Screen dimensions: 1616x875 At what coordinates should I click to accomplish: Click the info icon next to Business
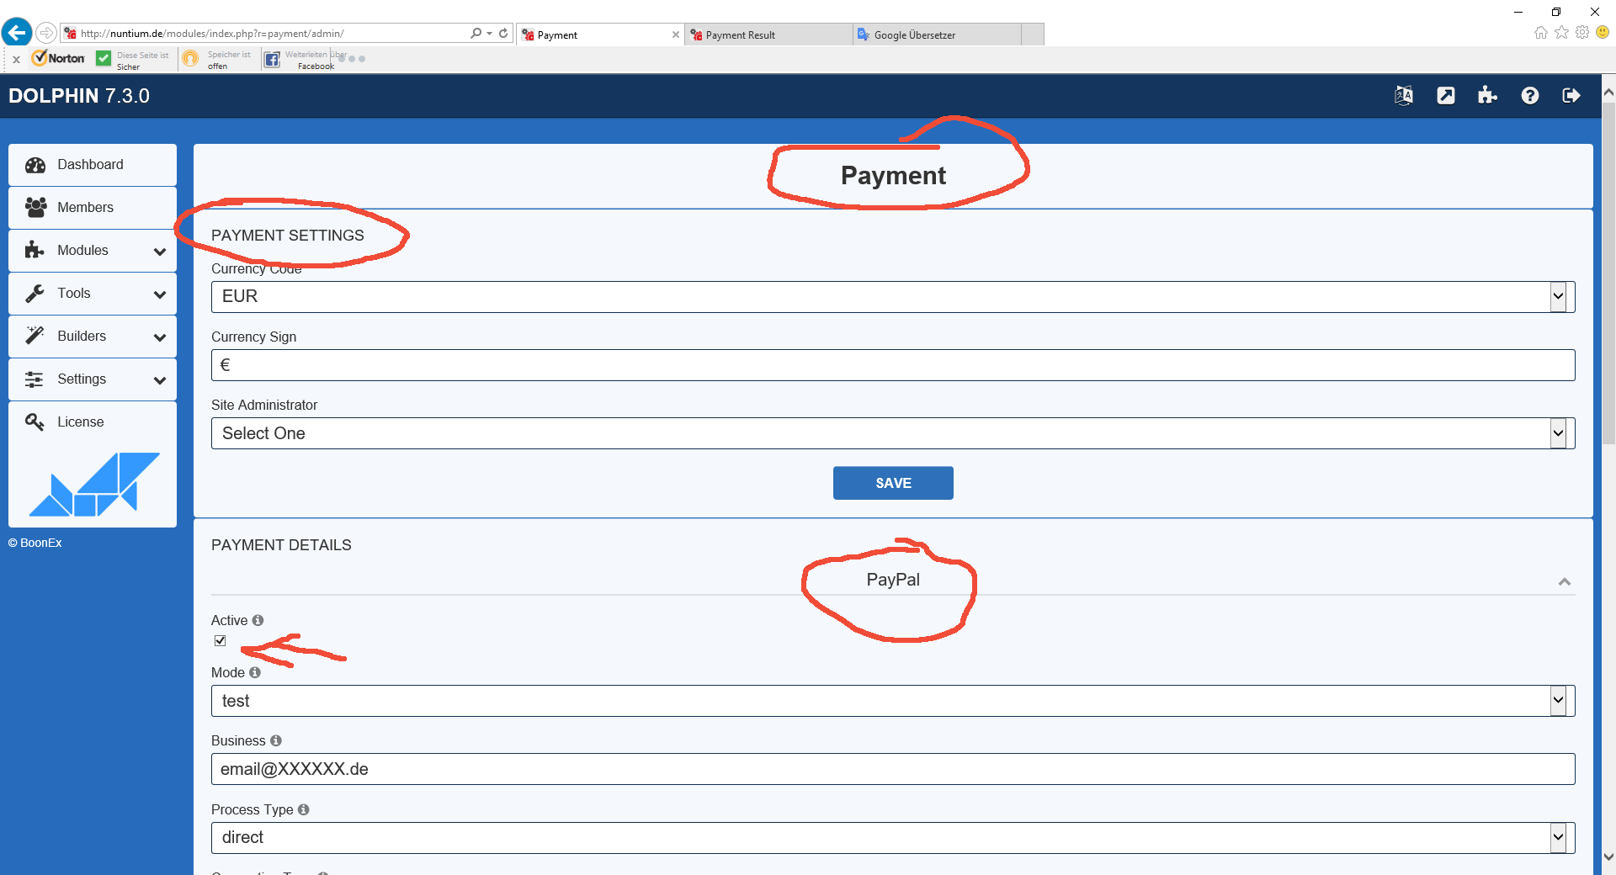[275, 740]
